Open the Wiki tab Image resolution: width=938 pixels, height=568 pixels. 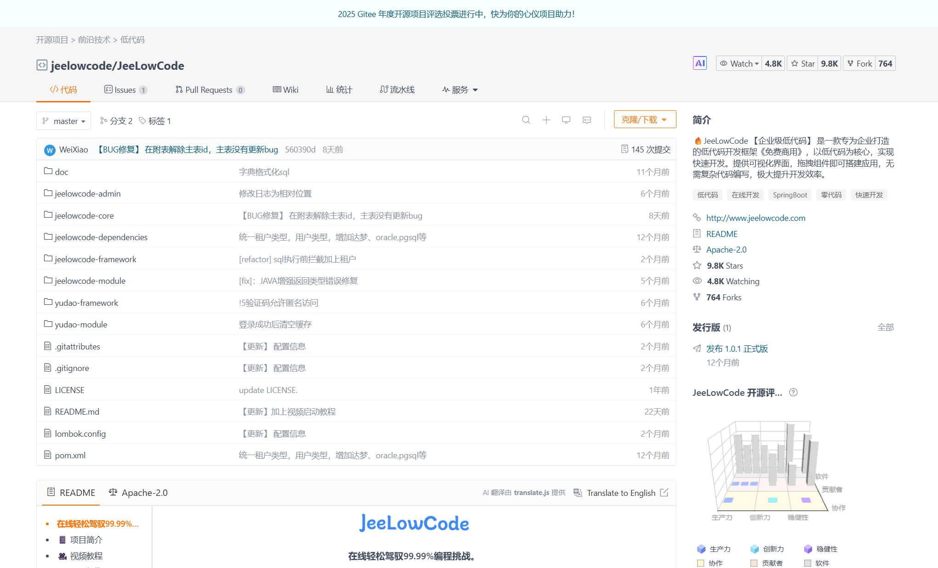[x=285, y=90]
